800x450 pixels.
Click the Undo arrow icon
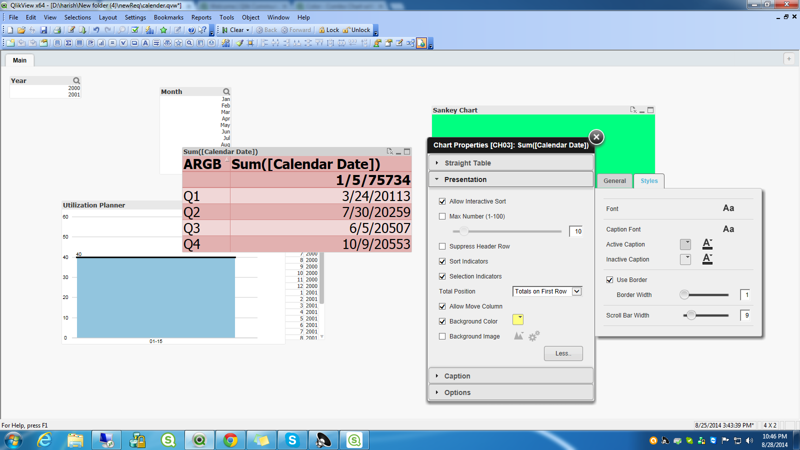96,30
